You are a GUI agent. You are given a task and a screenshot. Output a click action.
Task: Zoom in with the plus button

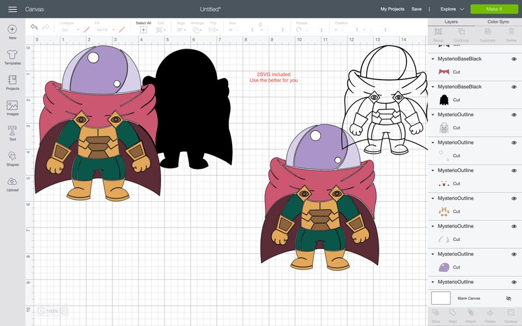coord(64,311)
